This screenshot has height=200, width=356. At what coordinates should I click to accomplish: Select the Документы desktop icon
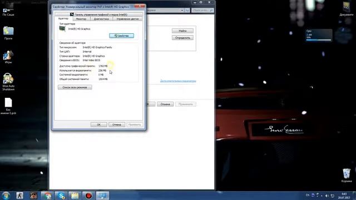tap(346, 9)
